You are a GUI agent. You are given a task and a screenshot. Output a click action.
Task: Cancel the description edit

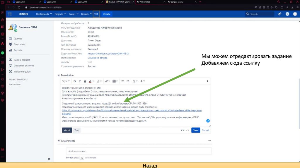[205, 130]
